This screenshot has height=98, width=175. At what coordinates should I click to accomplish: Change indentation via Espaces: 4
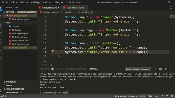click(x=133, y=96)
